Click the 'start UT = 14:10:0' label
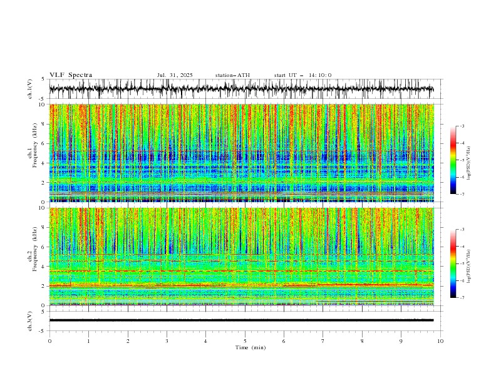 click(x=302, y=75)
